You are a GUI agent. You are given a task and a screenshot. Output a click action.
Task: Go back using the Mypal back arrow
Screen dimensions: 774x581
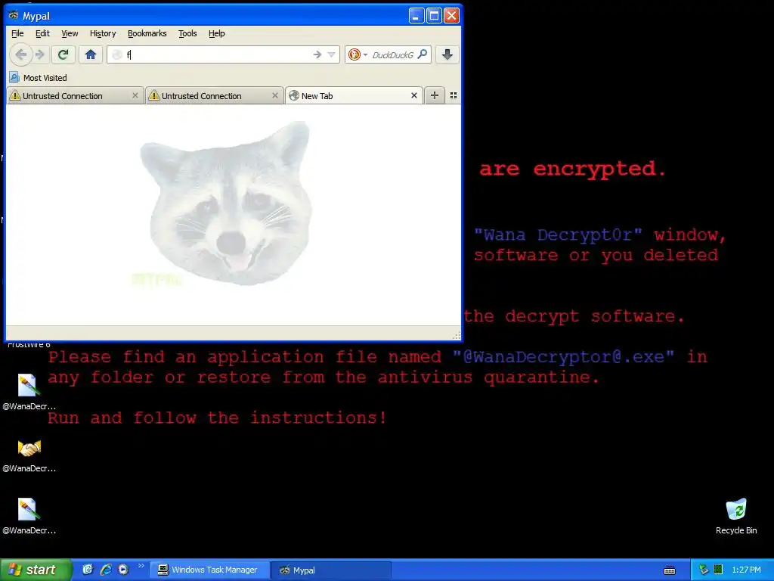click(x=20, y=54)
